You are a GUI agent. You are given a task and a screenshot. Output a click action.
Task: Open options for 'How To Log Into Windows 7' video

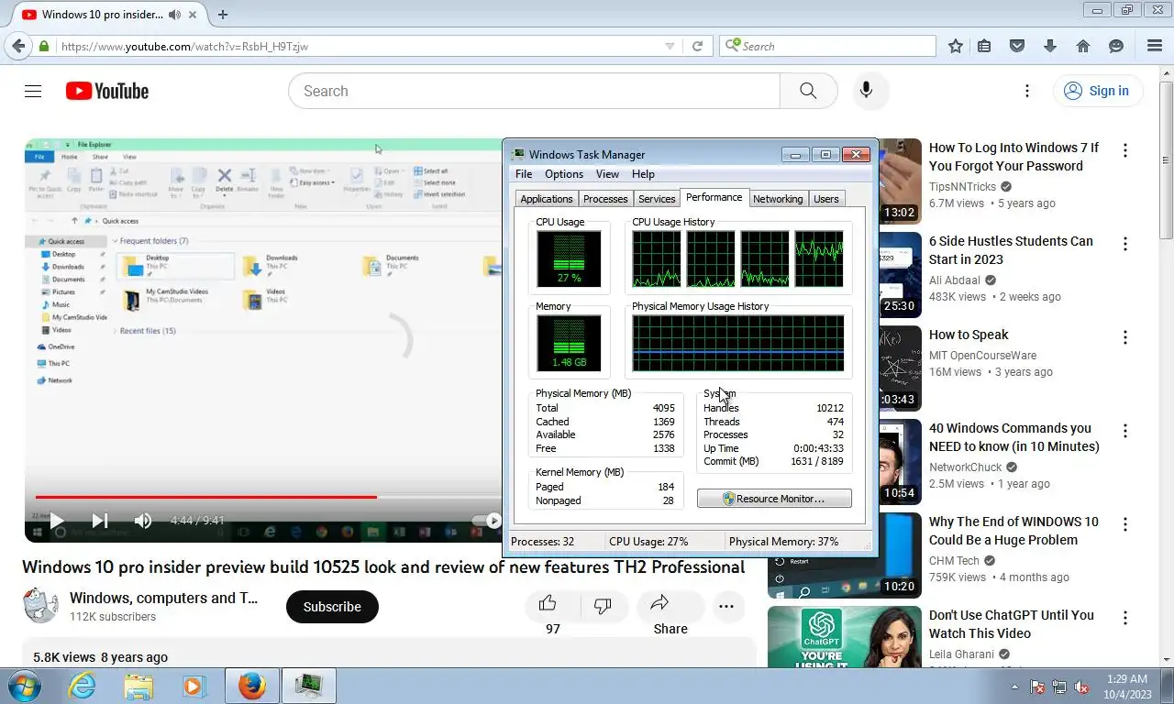pos(1125,149)
